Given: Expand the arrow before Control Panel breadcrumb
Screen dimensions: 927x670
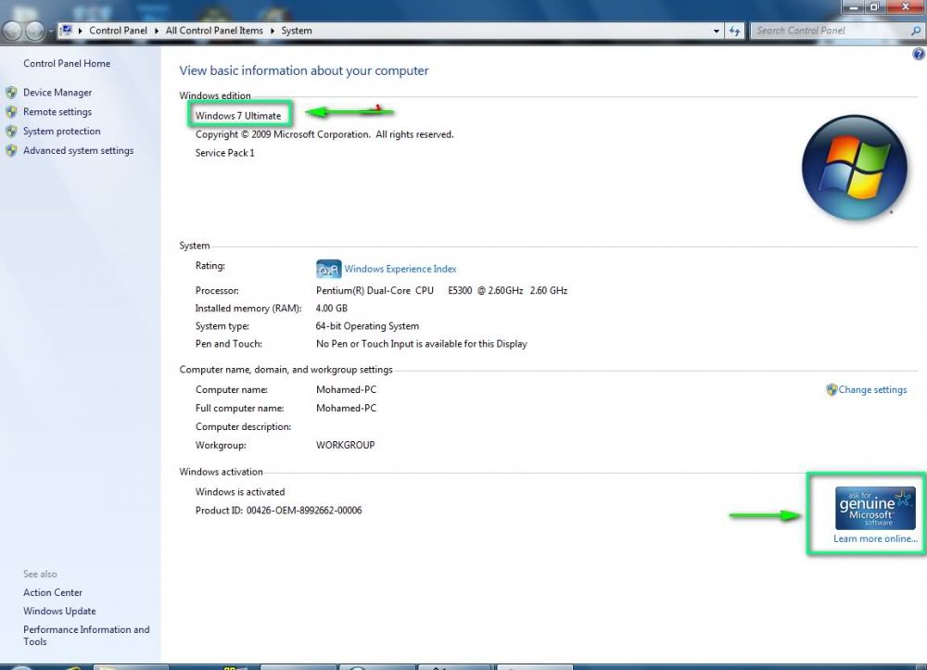Looking at the screenshot, I should [81, 31].
